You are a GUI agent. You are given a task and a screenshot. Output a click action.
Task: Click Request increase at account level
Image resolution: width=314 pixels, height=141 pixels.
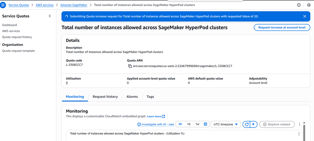(282, 27)
